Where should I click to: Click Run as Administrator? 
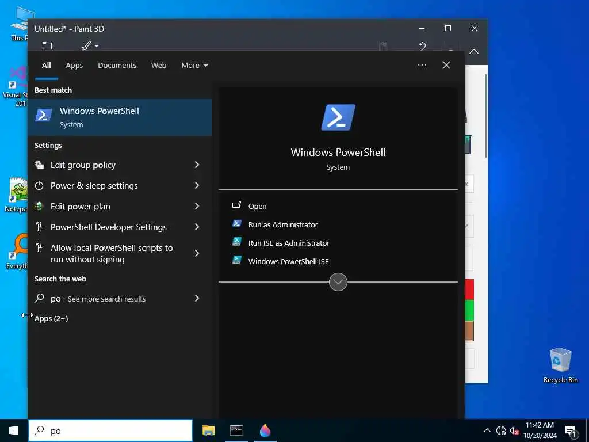click(283, 225)
